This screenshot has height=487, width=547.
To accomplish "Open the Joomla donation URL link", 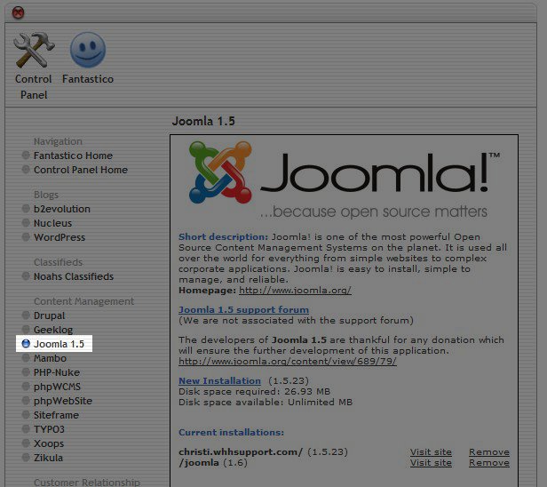I will point(287,361).
